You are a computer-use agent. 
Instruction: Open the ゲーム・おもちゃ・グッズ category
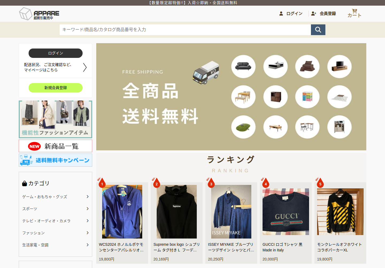point(45,197)
